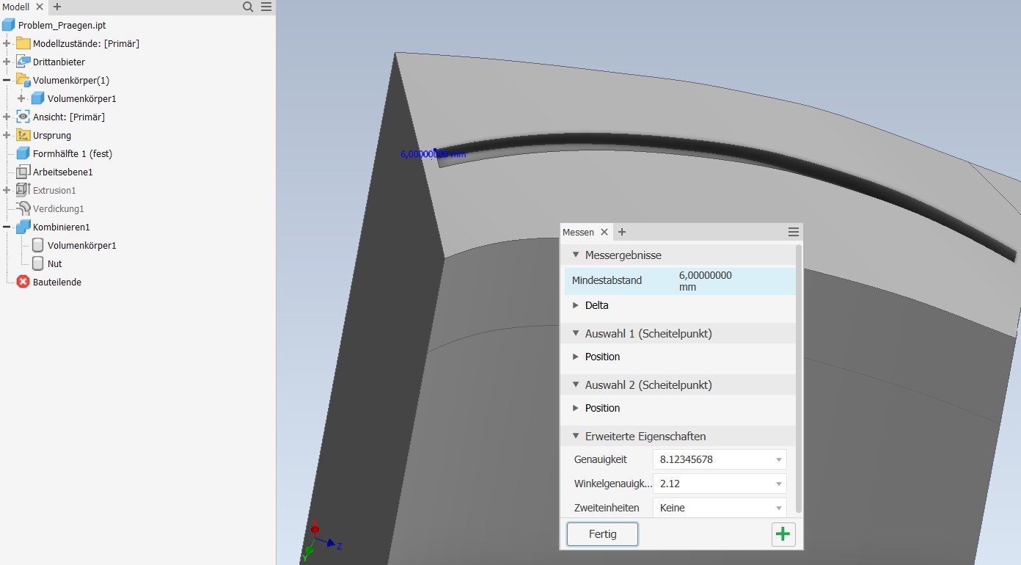Select the Nut body in tree

tap(54, 263)
